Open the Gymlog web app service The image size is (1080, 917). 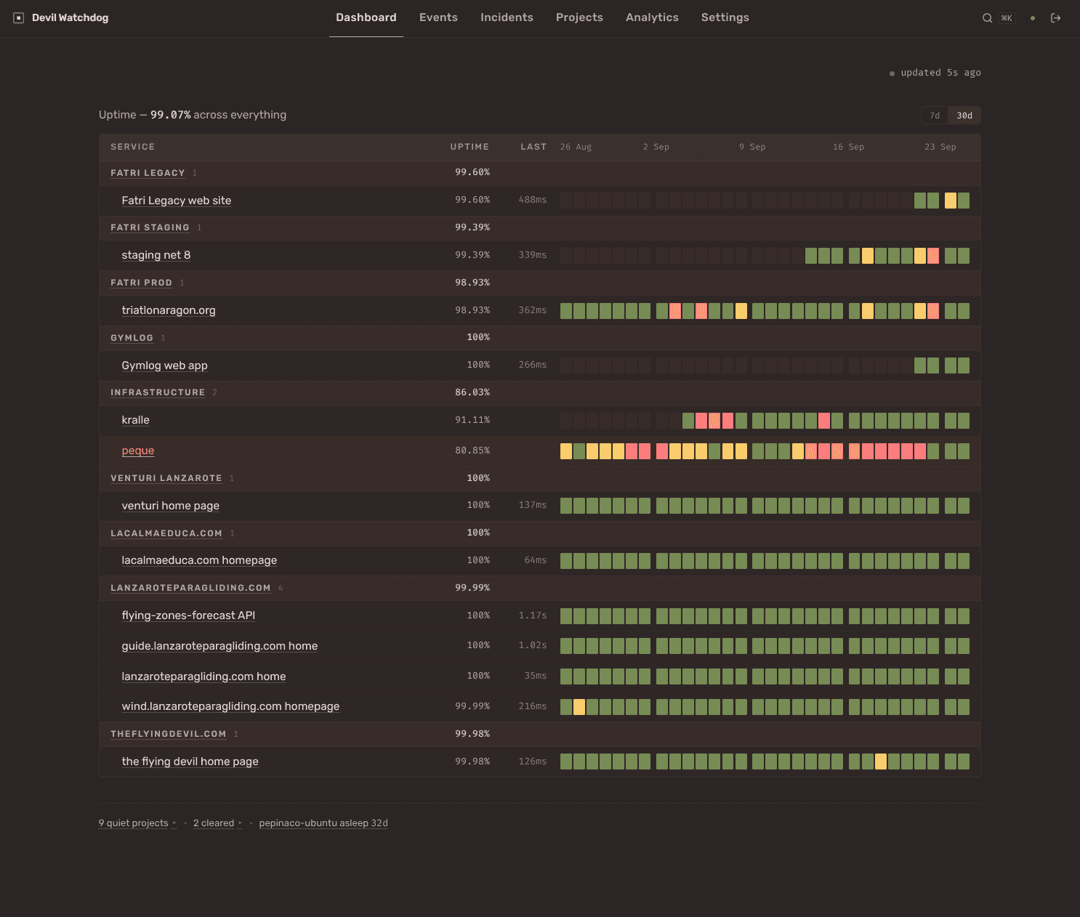click(165, 365)
